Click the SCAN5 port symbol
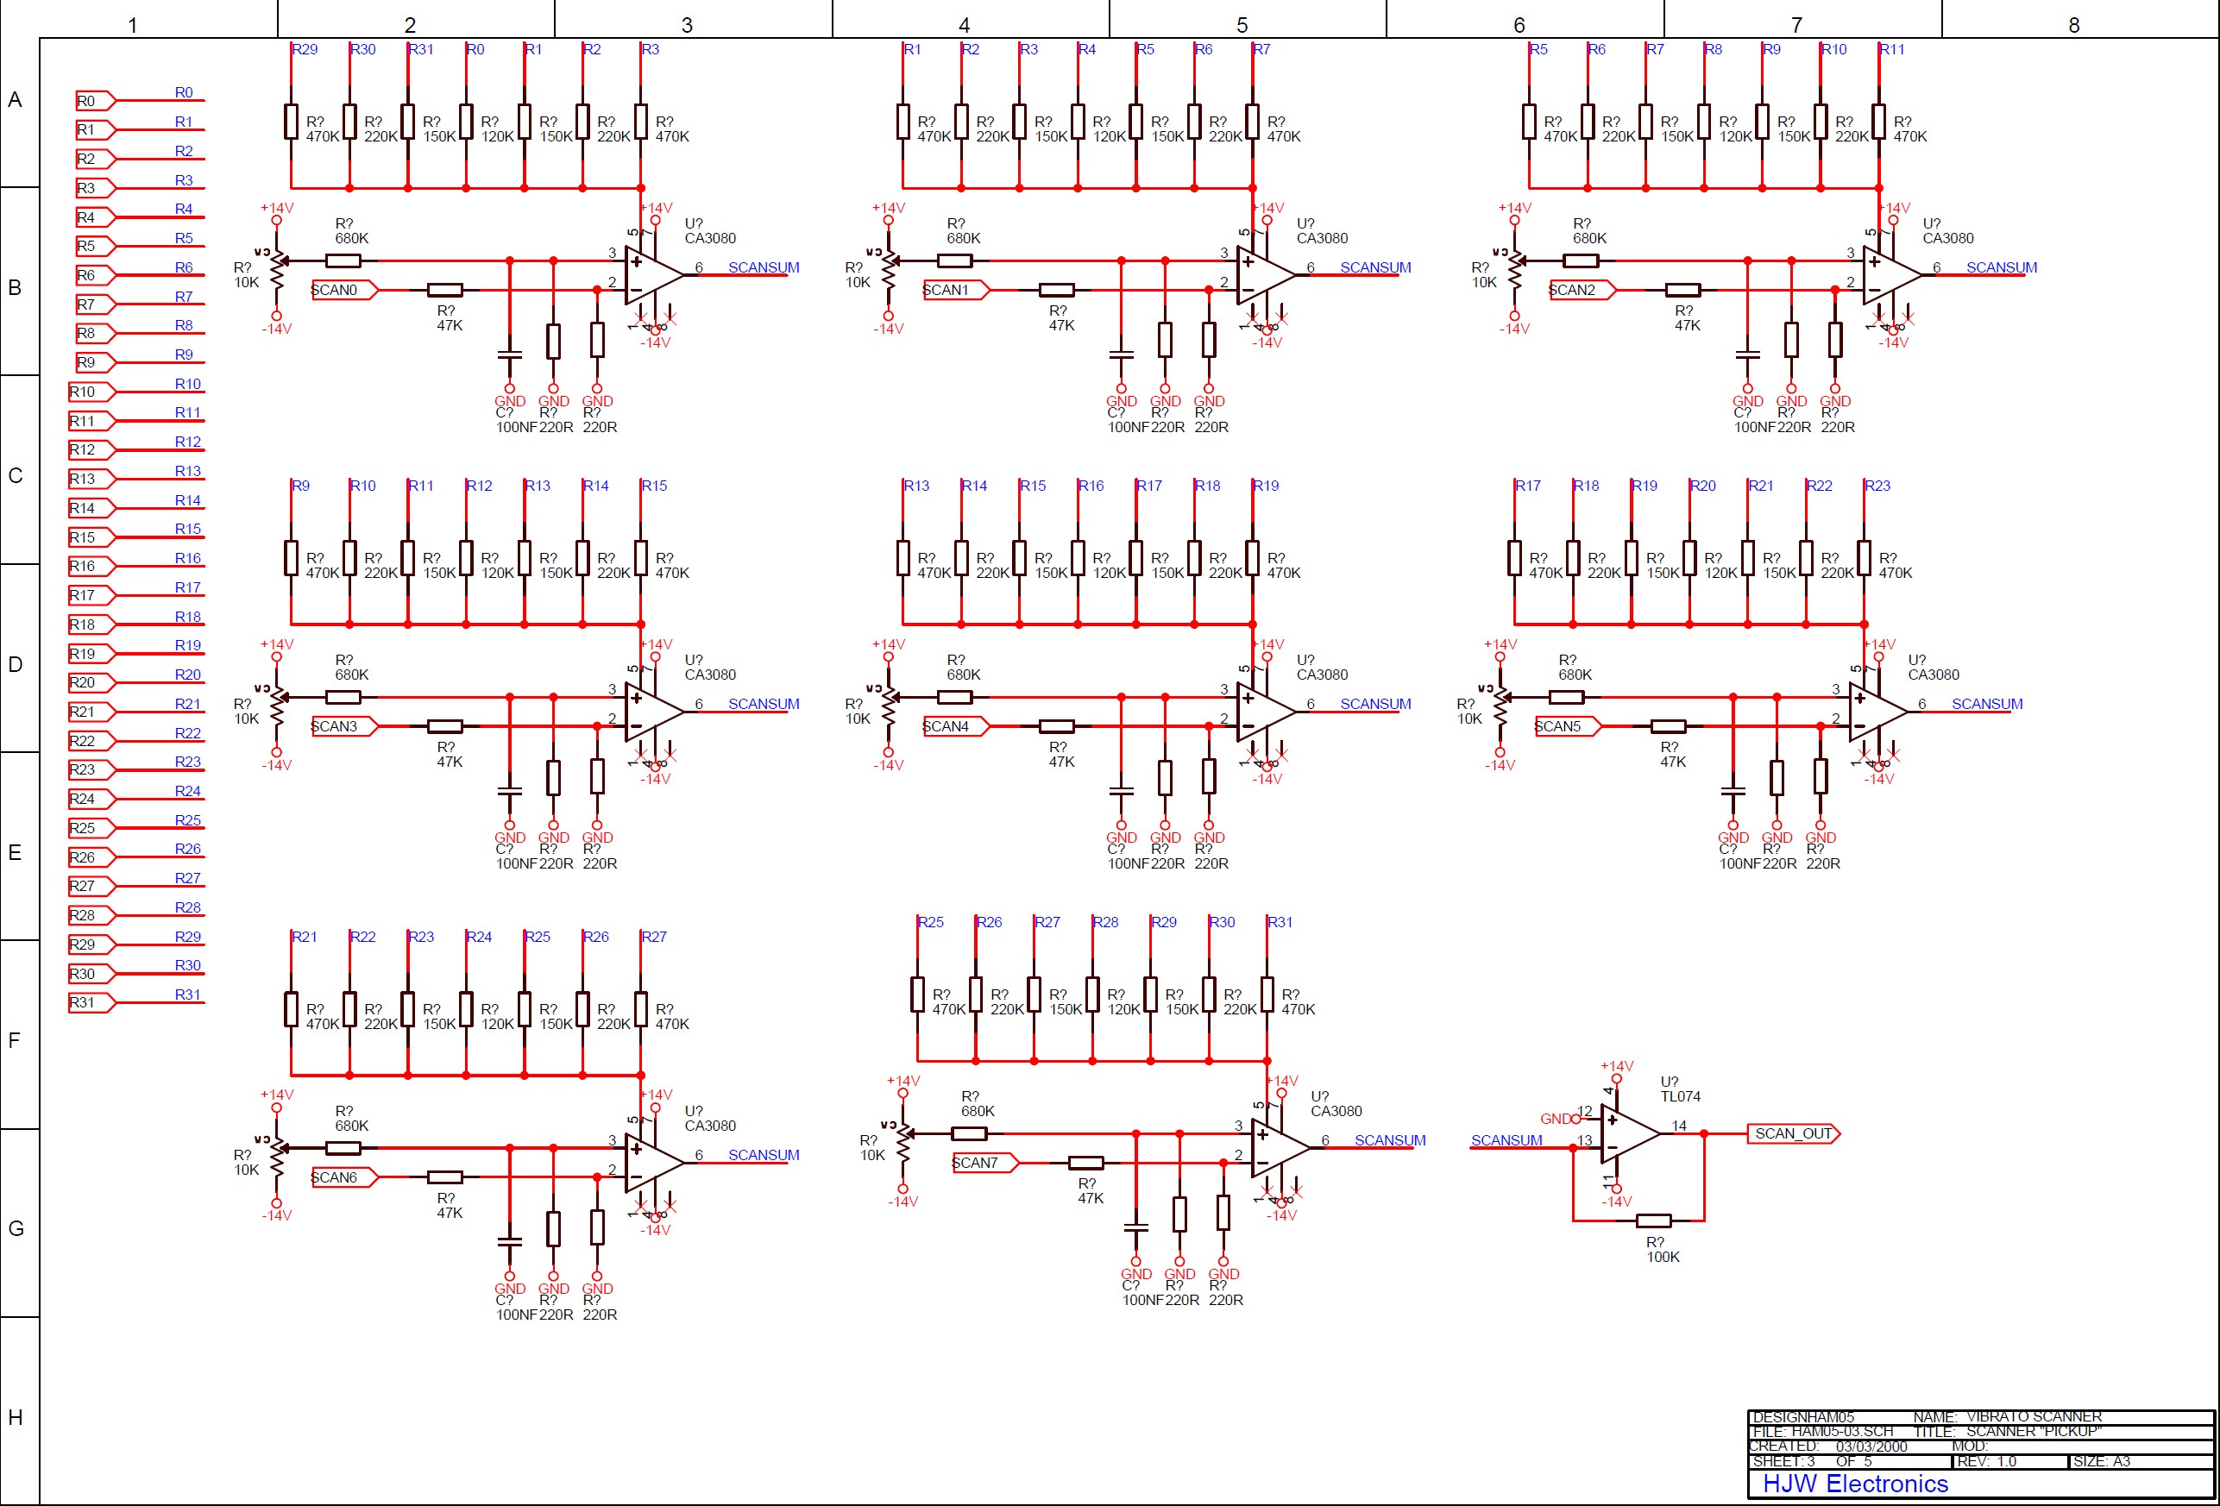Image resolution: width=2220 pixels, height=1506 pixels. (1567, 727)
